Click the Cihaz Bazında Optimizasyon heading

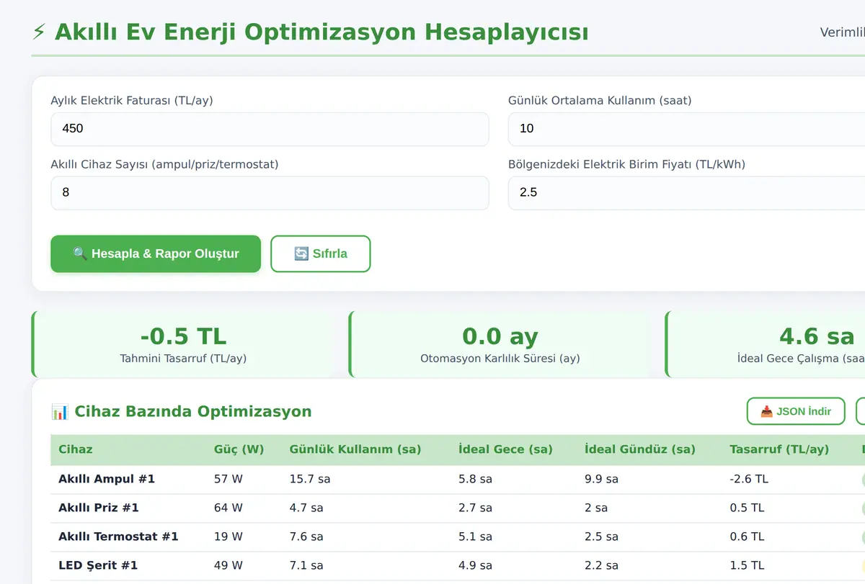pos(193,412)
